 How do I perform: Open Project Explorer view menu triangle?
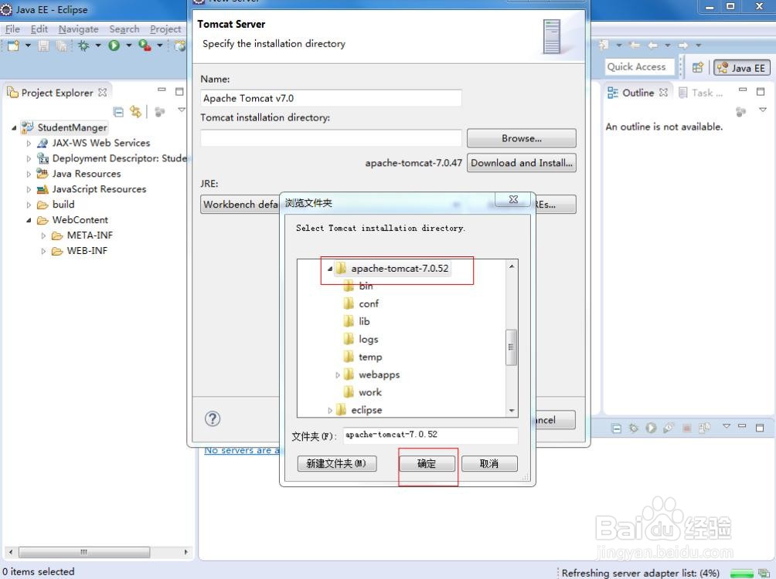182,110
